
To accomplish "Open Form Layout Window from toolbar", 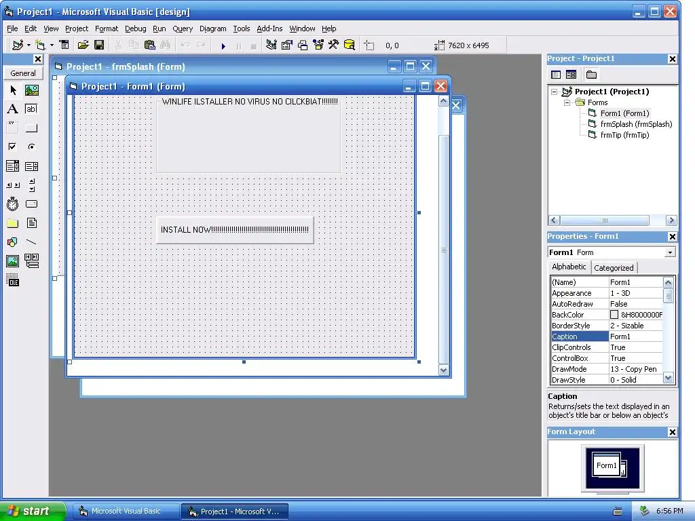I will point(303,45).
